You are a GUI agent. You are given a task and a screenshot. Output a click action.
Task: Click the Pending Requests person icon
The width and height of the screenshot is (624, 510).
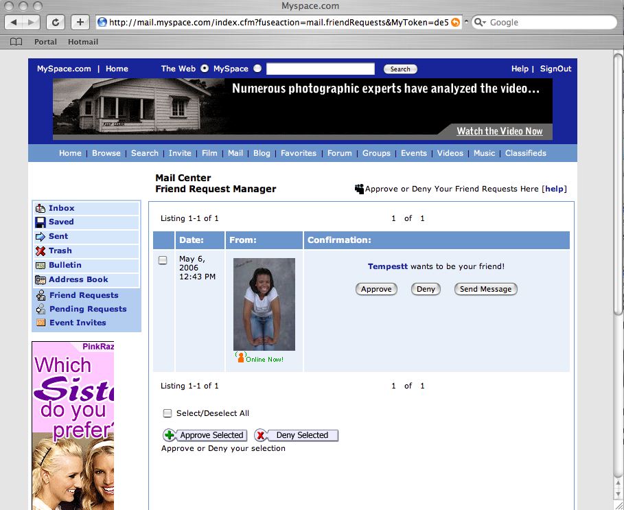tap(41, 309)
